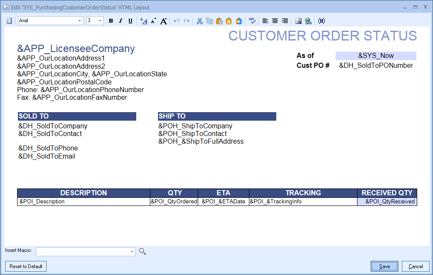This screenshot has height=275, width=433.
Task: Open the Insert Macro dropdown
Action: [x=131, y=252]
